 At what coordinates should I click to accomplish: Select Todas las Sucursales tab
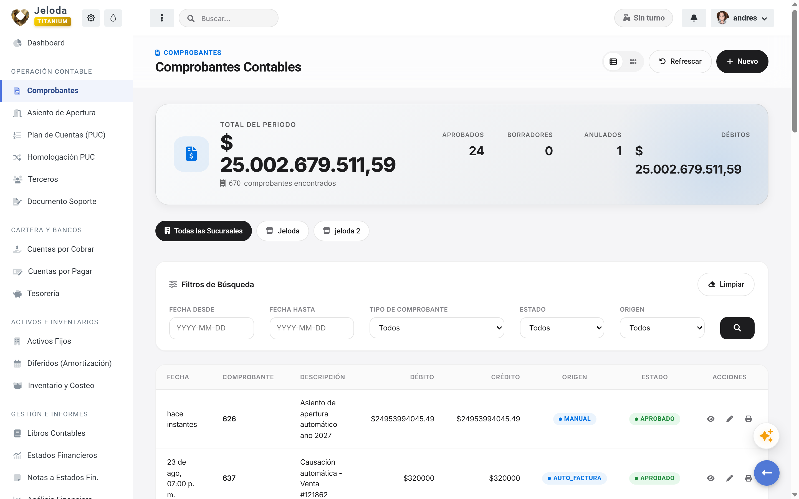[203, 231]
